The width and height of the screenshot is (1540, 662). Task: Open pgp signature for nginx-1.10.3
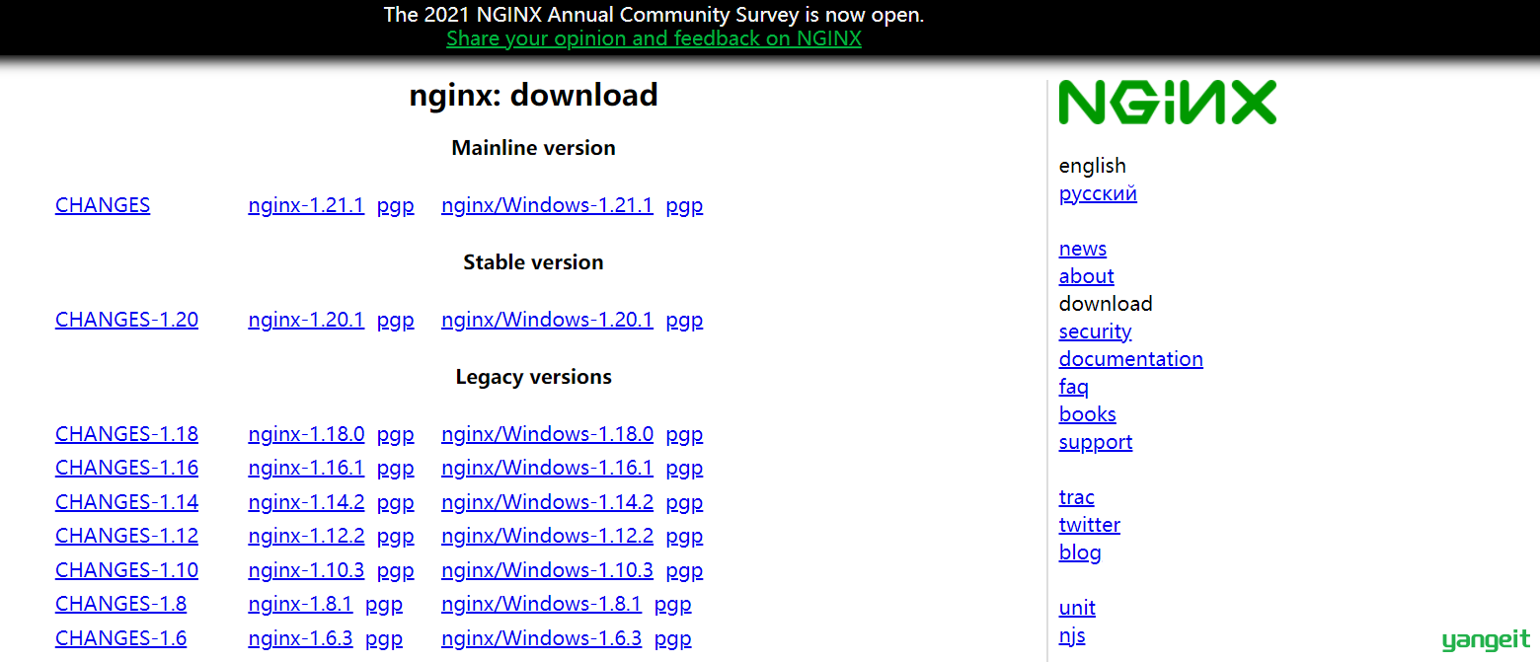396,571
